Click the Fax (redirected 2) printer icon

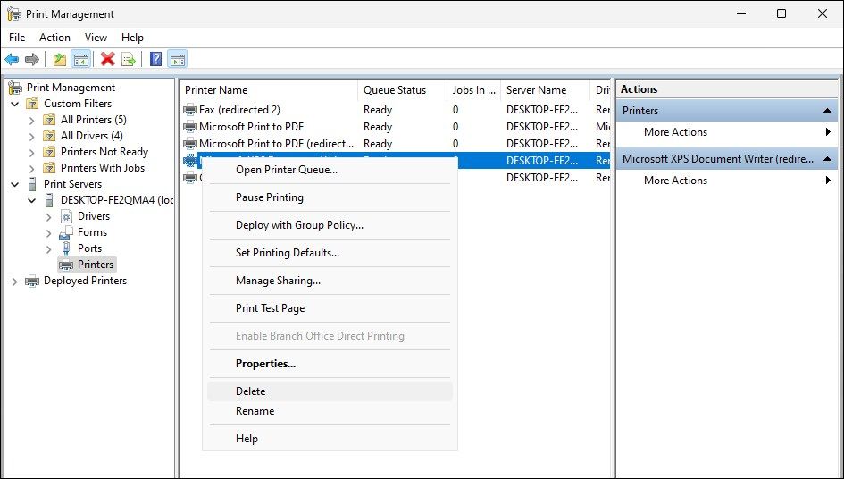189,110
